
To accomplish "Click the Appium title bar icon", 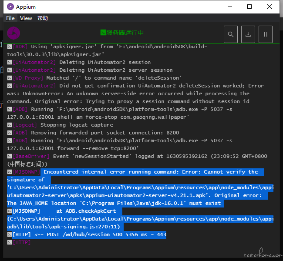I will coord(10,7).
